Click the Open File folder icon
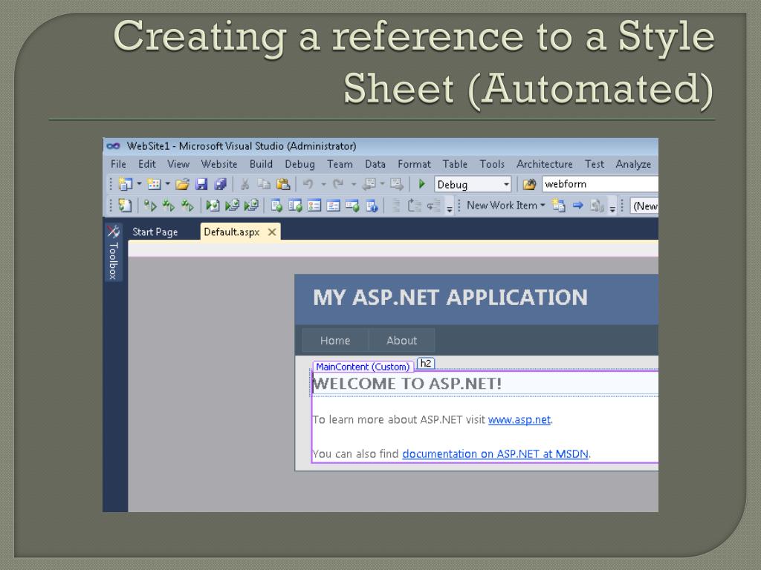761x570 pixels. pyautogui.click(x=183, y=184)
